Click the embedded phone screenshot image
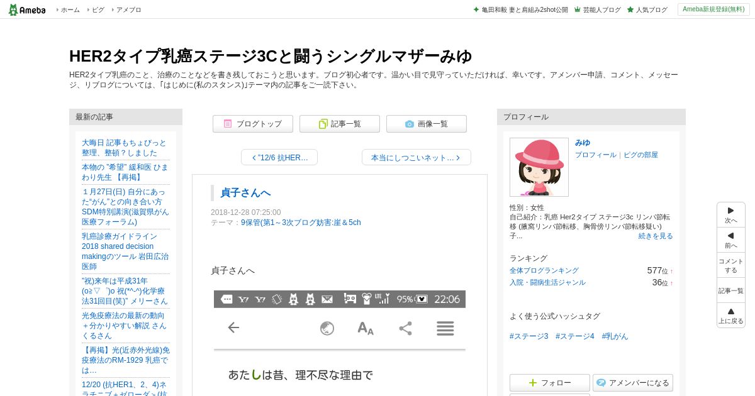Viewport: 755px width, 396px height. 340,343
